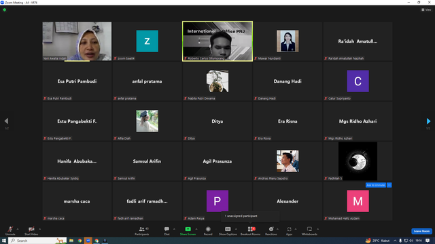The height and width of the screenshot is (244, 435).
Task: Go to previous participant page arrow
Action: tap(6, 121)
